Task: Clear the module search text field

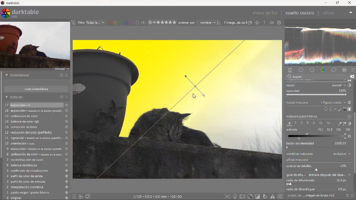Action: (352, 77)
